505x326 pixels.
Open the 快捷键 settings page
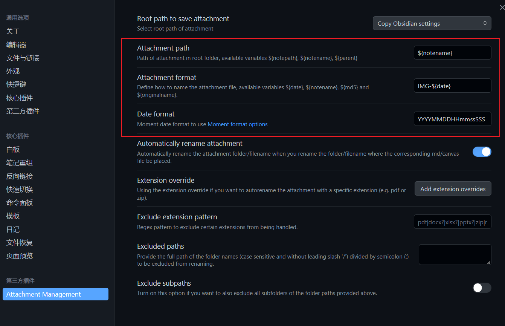16,84
